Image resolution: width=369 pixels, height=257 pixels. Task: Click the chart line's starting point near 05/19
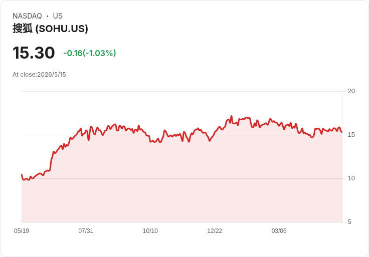[22, 175]
